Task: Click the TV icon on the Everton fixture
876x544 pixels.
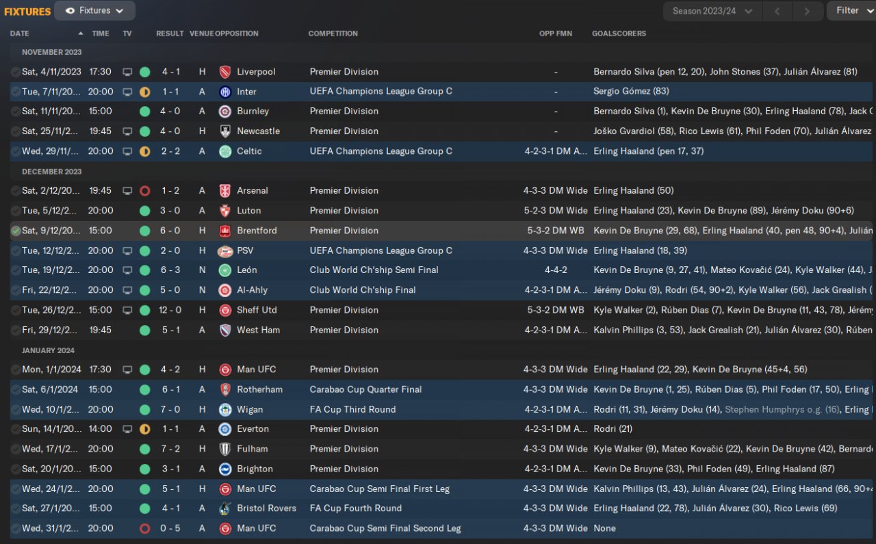Action: [x=127, y=429]
